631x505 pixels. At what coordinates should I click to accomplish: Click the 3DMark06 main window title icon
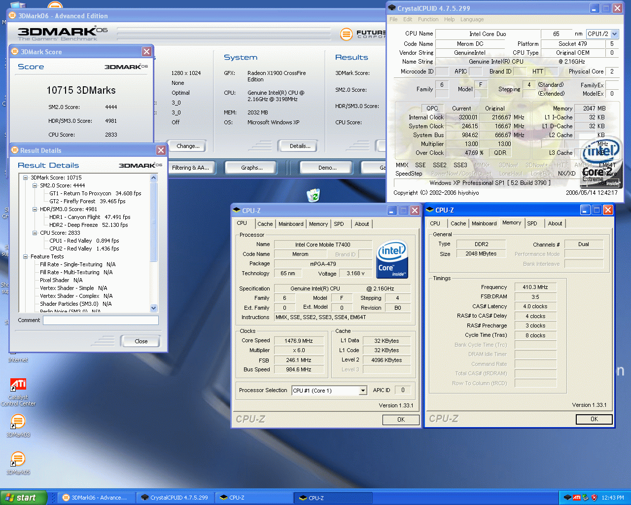click(13, 16)
